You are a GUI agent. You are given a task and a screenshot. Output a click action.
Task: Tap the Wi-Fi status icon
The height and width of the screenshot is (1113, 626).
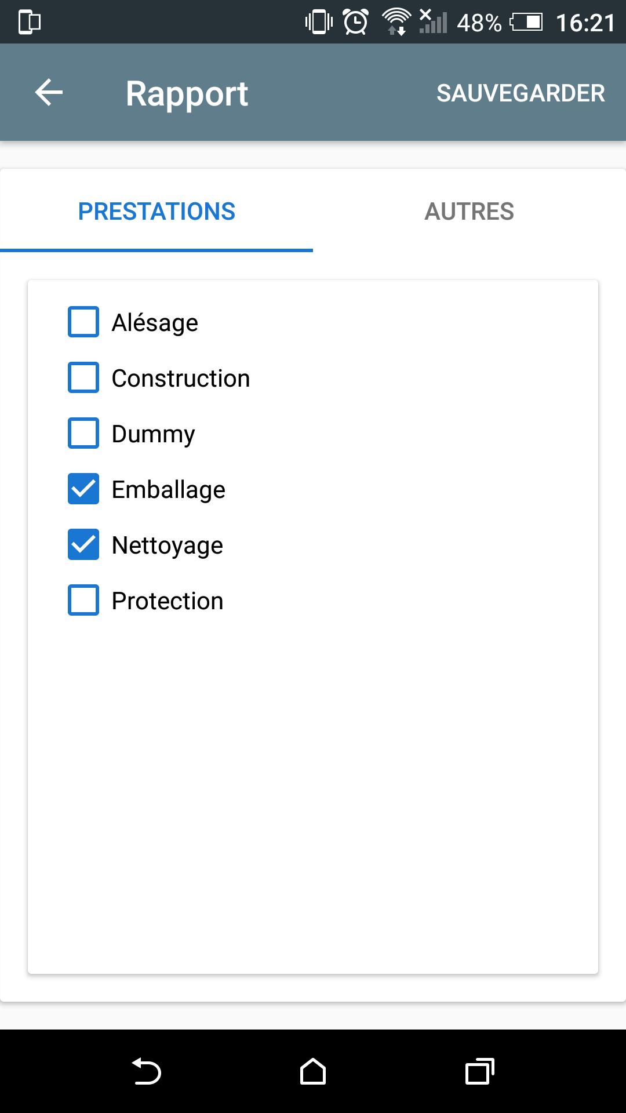coord(396,22)
